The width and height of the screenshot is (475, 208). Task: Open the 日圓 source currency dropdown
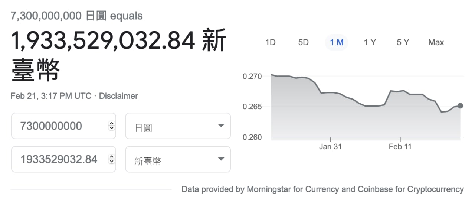pos(178,126)
